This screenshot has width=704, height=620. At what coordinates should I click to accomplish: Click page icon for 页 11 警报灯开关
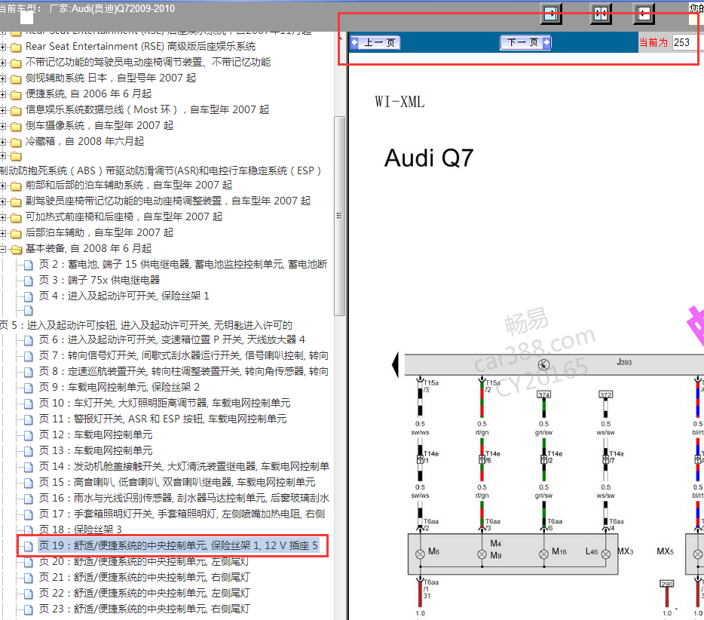(x=29, y=419)
